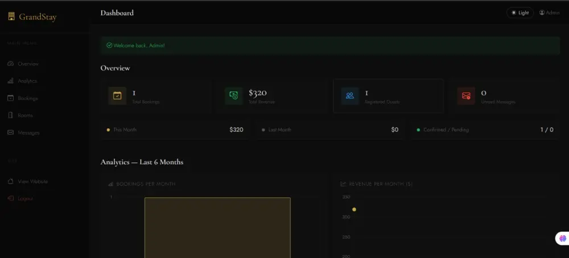Click the GrandStay brand name
Viewport: 569px width, 258px height.
[38, 16]
